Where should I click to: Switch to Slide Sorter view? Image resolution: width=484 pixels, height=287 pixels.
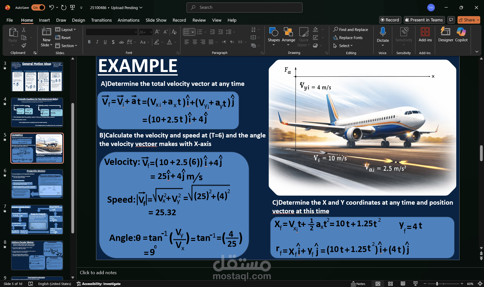(390, 284)
